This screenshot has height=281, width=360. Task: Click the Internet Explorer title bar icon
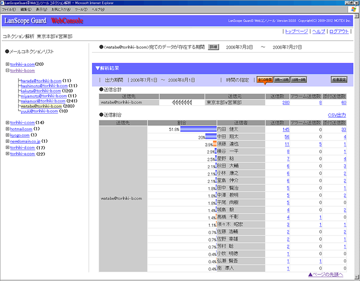pos(2,3)
